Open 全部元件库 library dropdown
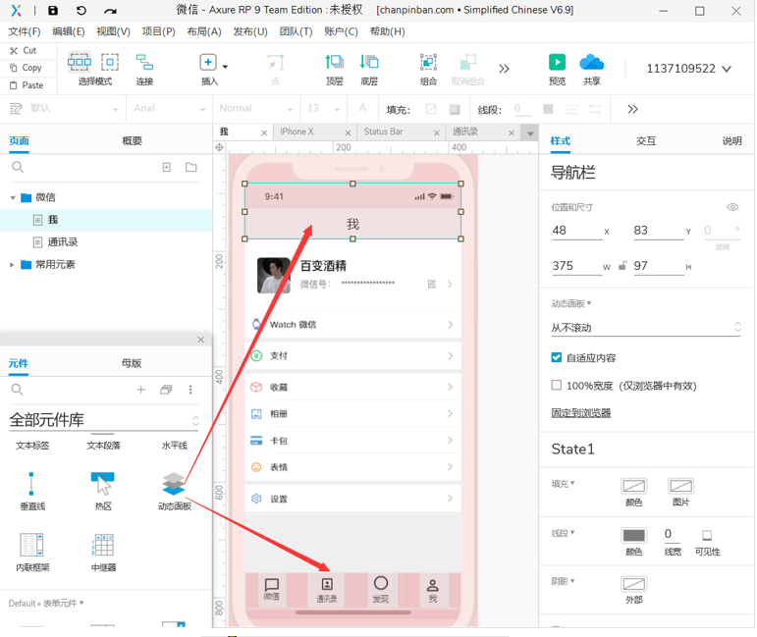Screen dimensions: 757x637 [x=104, y=420]
